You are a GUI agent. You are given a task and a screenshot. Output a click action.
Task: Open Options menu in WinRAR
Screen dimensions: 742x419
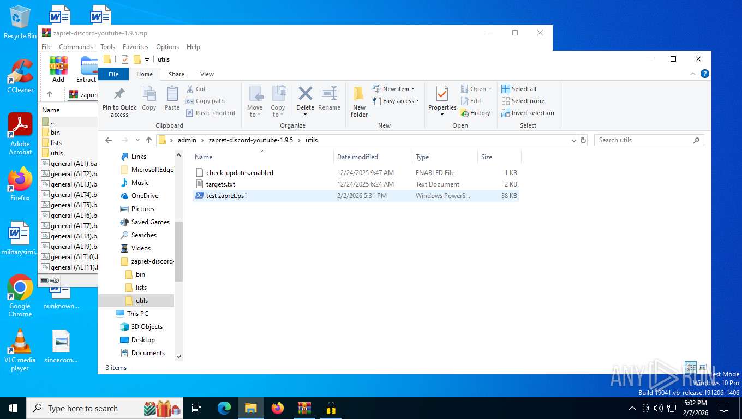coord(167,47)
